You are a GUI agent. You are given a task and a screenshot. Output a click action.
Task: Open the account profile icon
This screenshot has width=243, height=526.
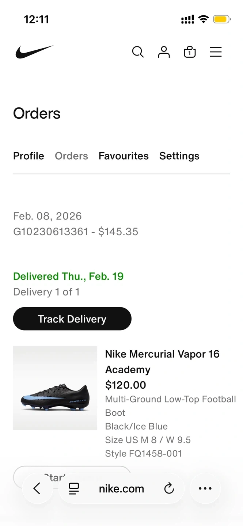[x=164, y=52]
